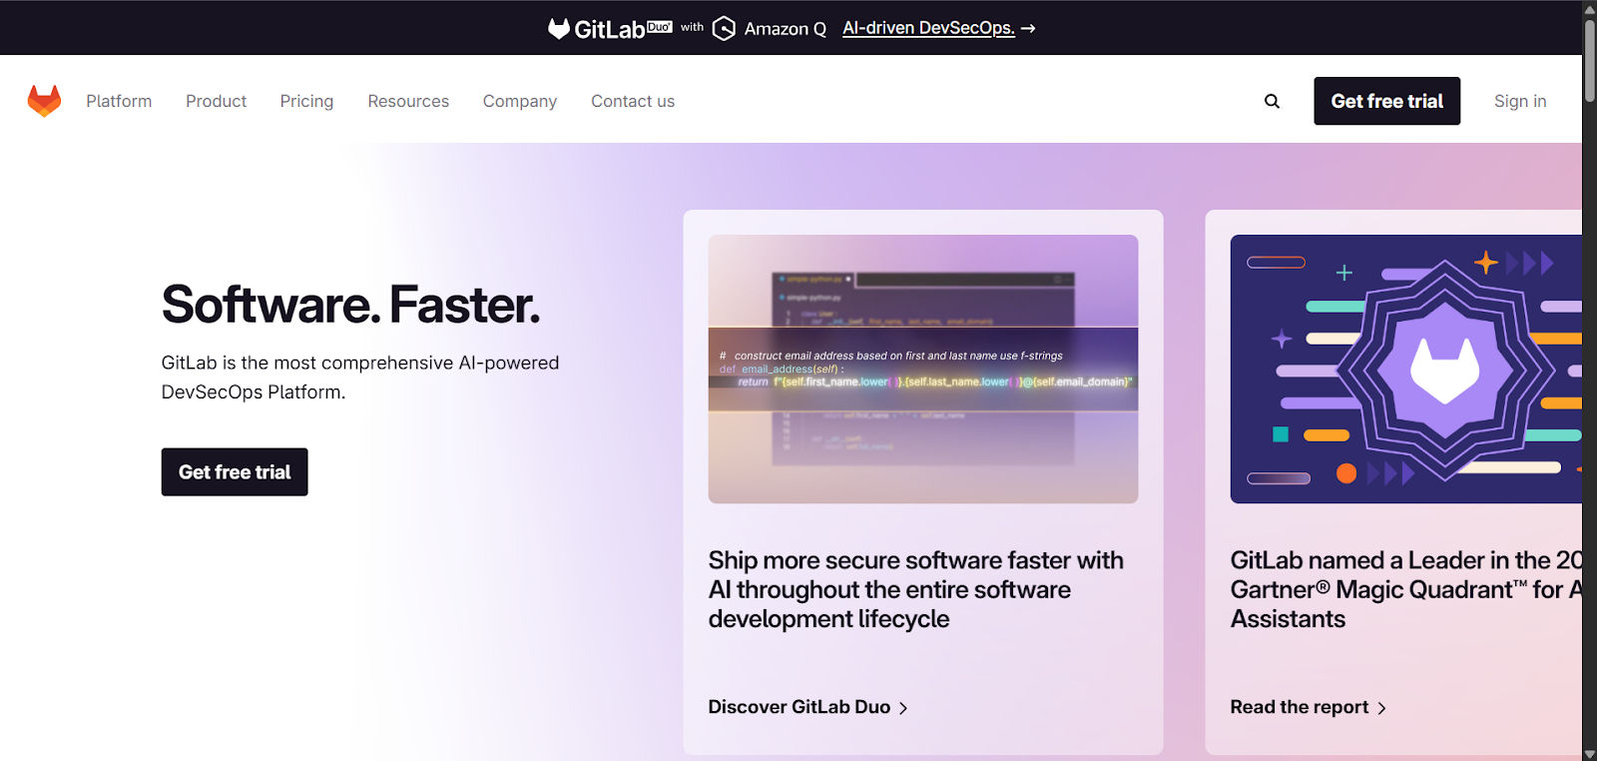
Task: Click Sign in link
Action: (1520, 101)
